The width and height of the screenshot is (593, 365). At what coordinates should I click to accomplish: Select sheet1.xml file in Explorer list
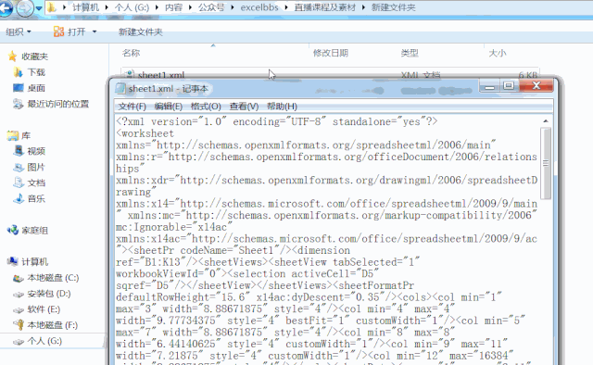[x=160, y=74]
